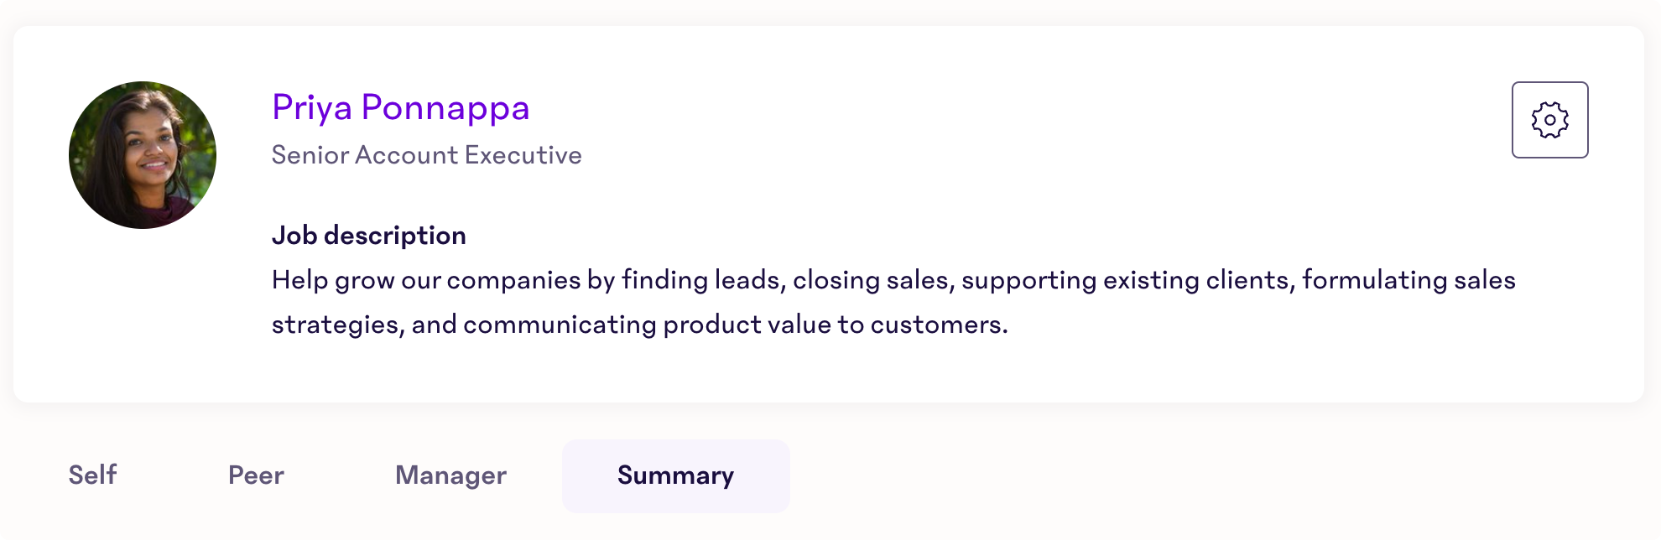Screen dimensions: 1661x540
Task: Open the Priya Ponnappa name link
Action: tap(401, 107)
